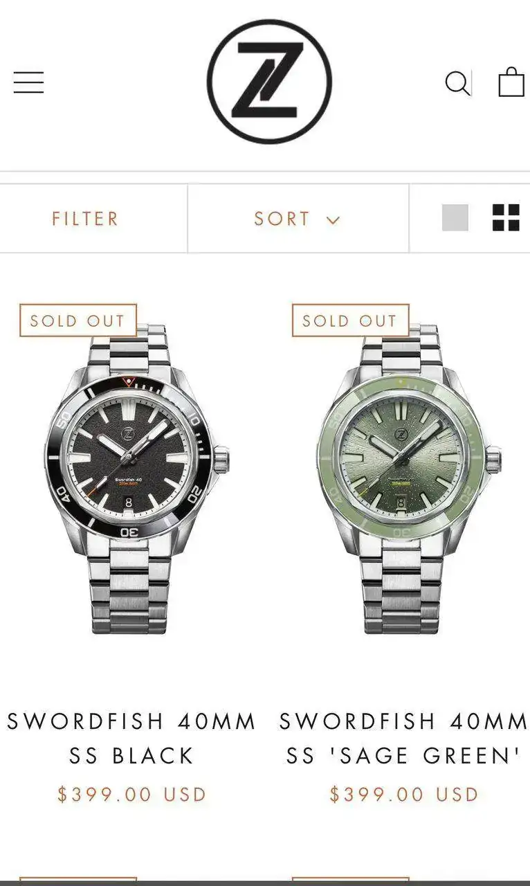Click the $399.00 USD price under Sage Green

coord(404,794)
